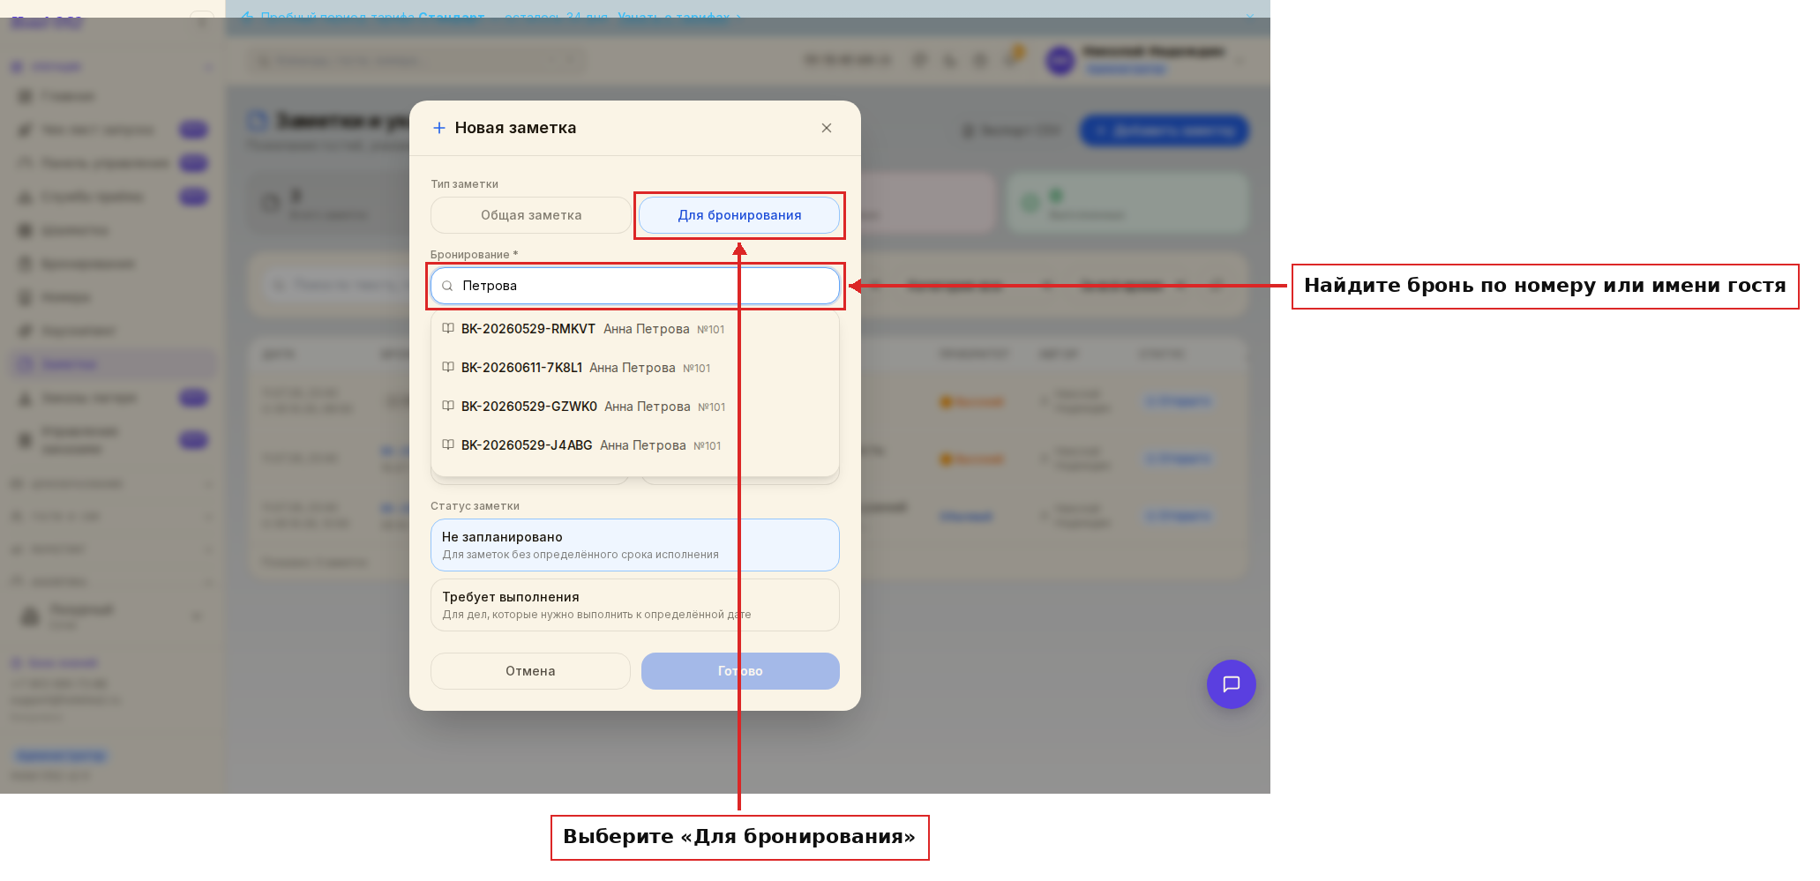
Task: Select the Общая заметка note type
Action: click(531, 215)
